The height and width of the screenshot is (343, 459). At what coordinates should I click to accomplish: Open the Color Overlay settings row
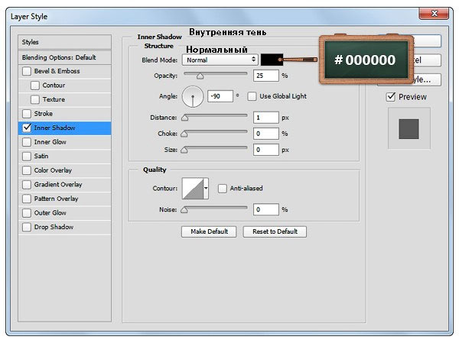click(65, 170)
